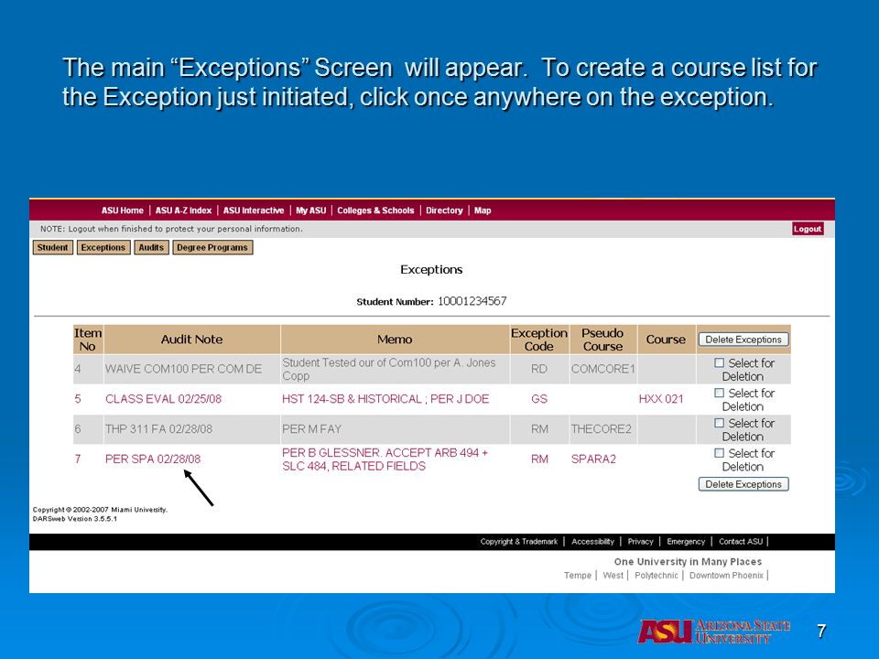Image resolution: width=879 pixels, height=659 pixels.
Task: Click the Exception Code column header
Action: 538,339
